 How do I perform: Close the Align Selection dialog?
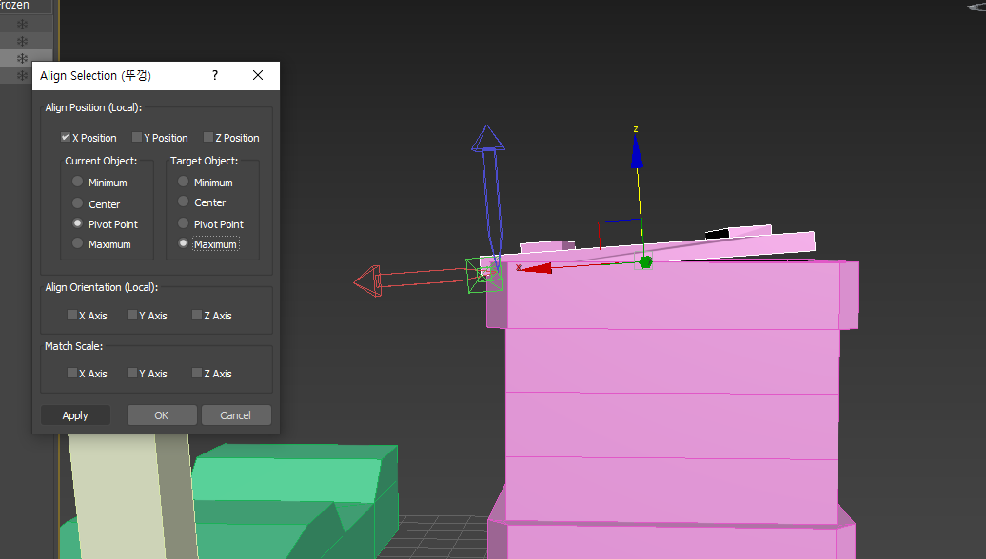pos(258,75)
